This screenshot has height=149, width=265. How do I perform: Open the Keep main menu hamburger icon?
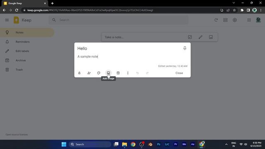coord(7,20)
